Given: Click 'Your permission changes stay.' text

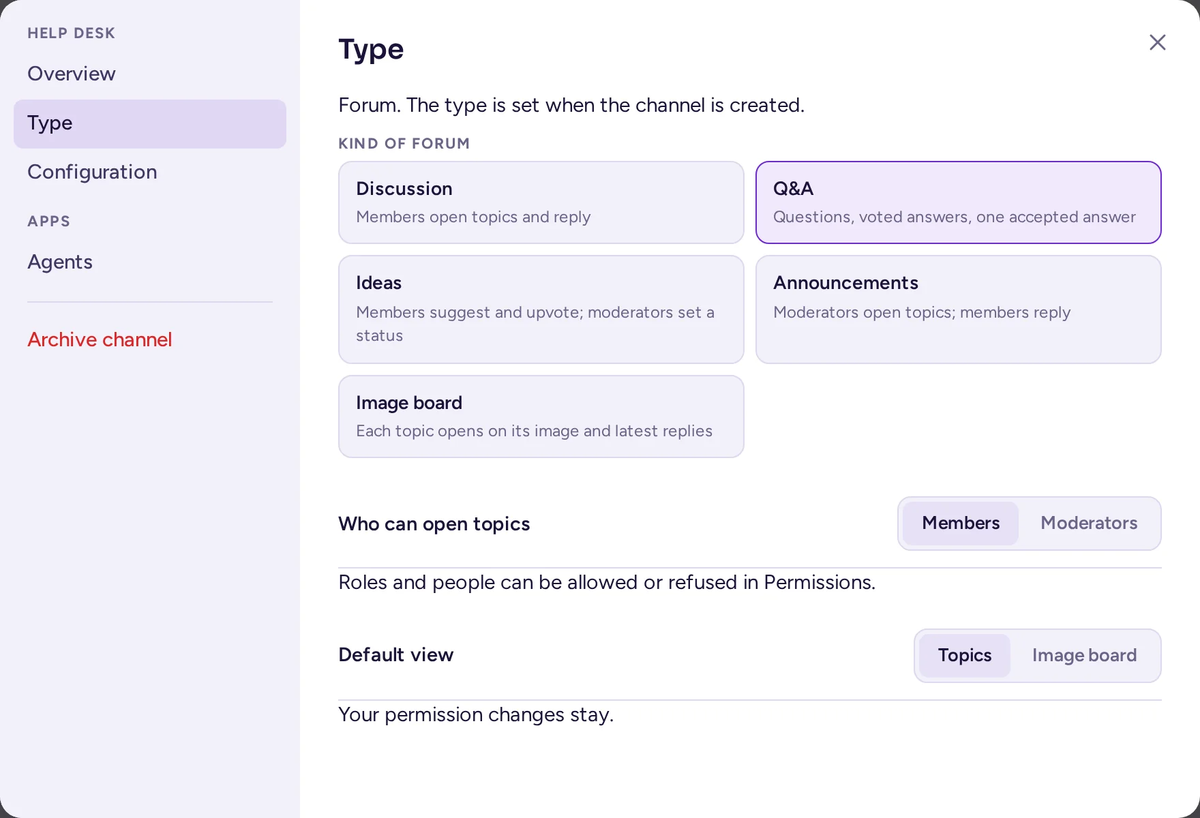Looking at the screenshot, I should [476, 714].
